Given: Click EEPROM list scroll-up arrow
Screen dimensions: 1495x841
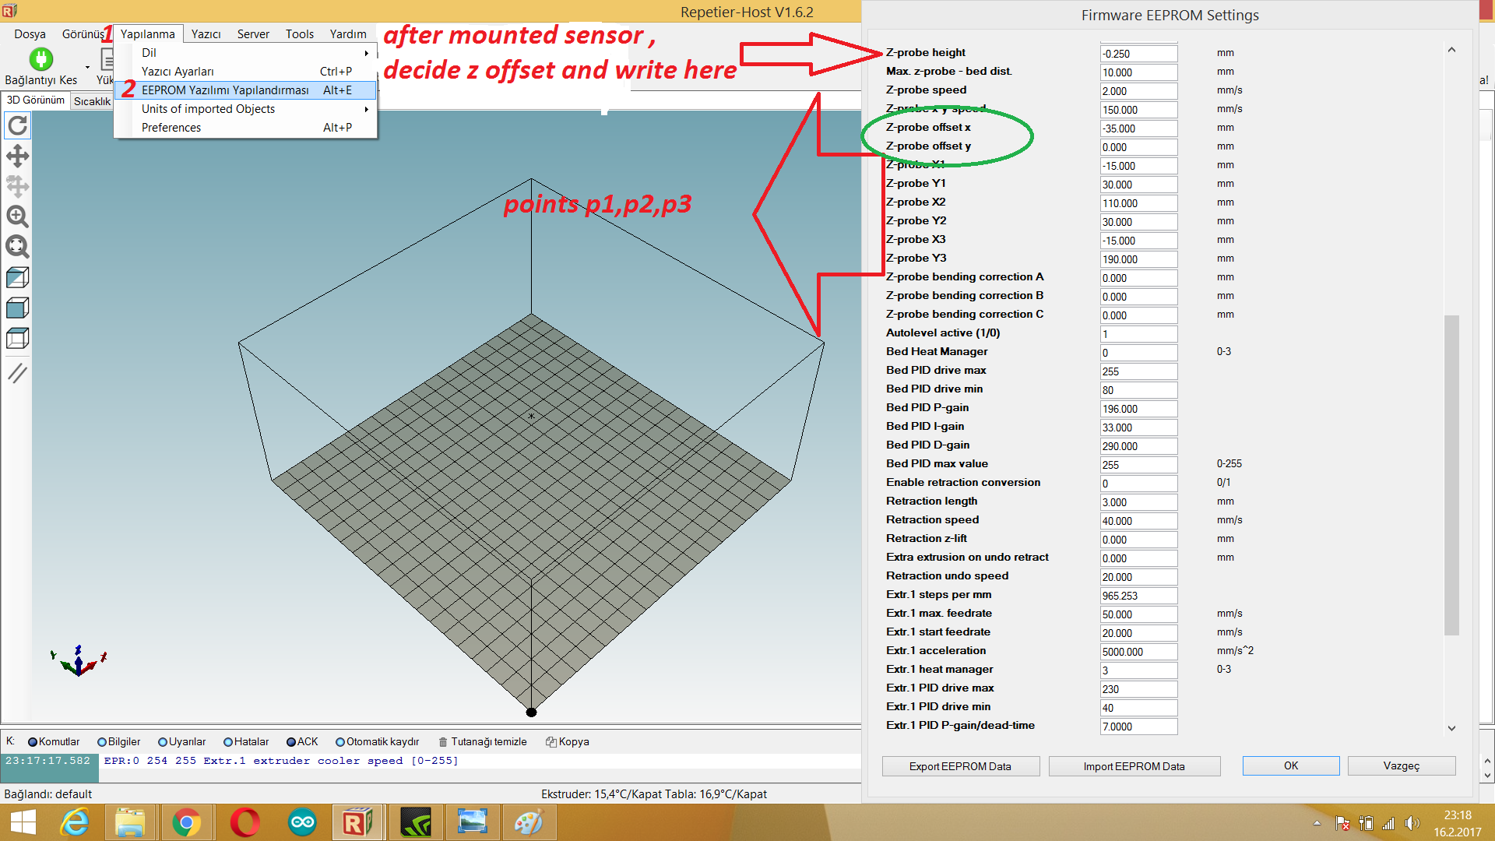Looking at the screenshot, I should pos(1451,50).
